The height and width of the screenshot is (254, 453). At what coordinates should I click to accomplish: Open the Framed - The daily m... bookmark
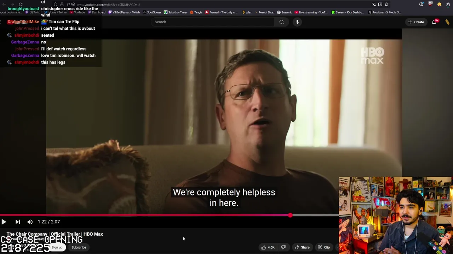(221, 12)
